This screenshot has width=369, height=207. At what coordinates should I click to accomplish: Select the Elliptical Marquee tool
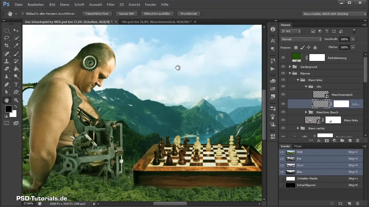click(7, 30)
